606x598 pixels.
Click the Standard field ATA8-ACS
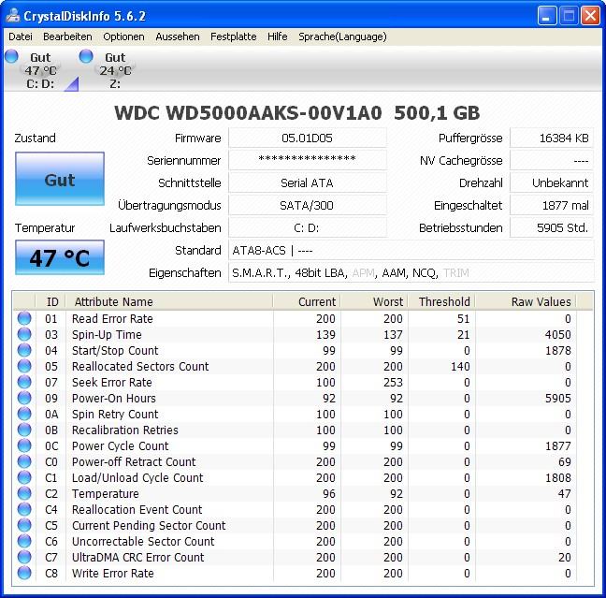[411, 250]
